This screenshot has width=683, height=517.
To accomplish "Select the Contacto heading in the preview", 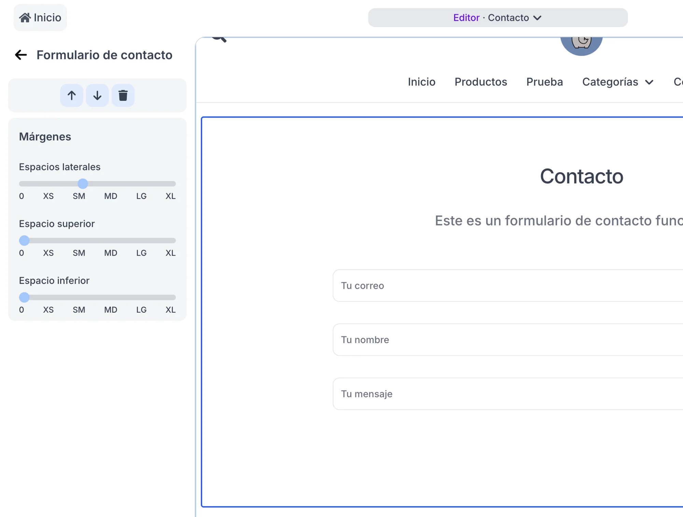I will click(x=581, y=176).
